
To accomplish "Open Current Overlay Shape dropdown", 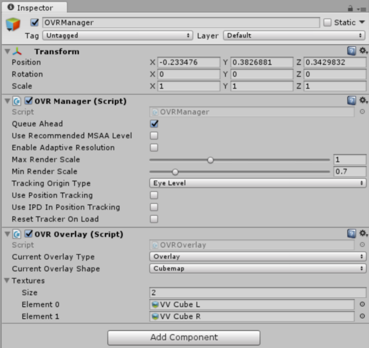I will [258, 268].
